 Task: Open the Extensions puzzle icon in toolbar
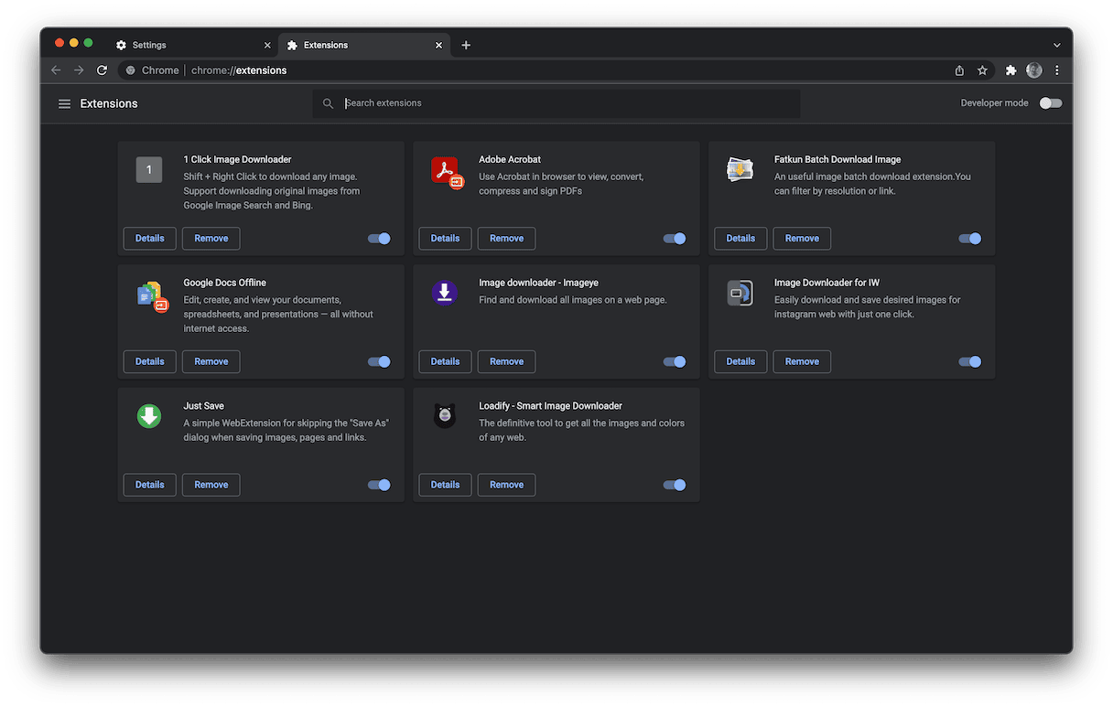coord(1010,70)
